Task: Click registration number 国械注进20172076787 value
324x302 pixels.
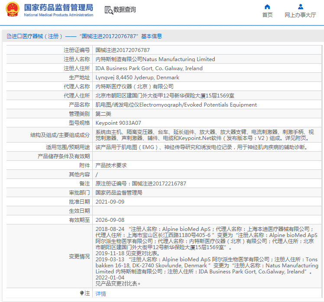Action: click(x=123, y=50)
